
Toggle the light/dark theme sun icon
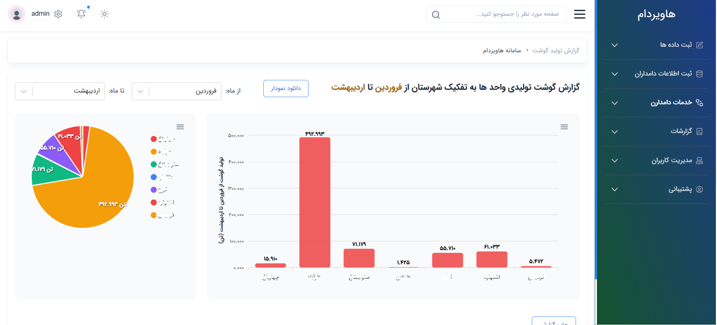105,14
